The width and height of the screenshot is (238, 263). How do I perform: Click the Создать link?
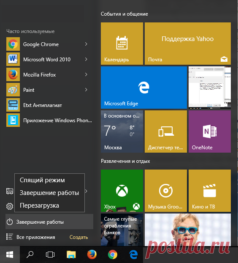78,237
